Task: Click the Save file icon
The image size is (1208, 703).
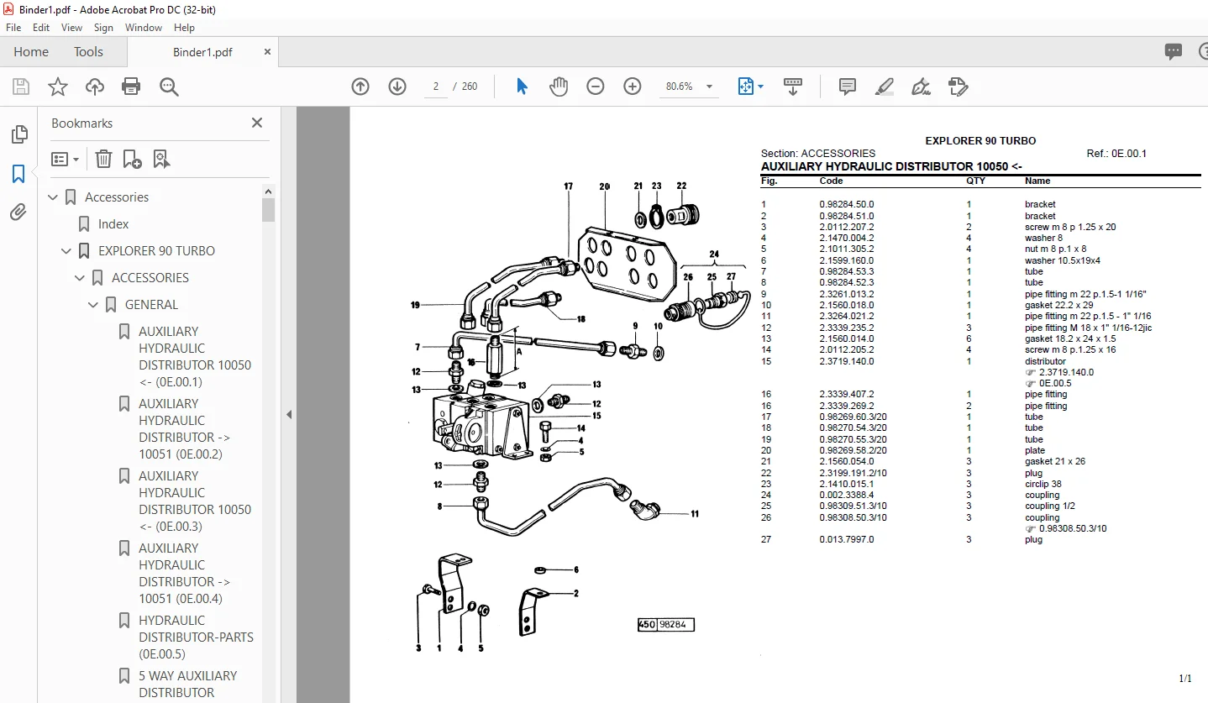Action: click(x=21, y=87)
